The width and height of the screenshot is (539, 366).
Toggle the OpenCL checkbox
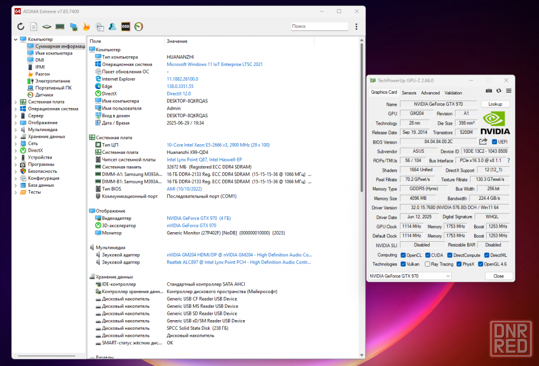[403, 255]
